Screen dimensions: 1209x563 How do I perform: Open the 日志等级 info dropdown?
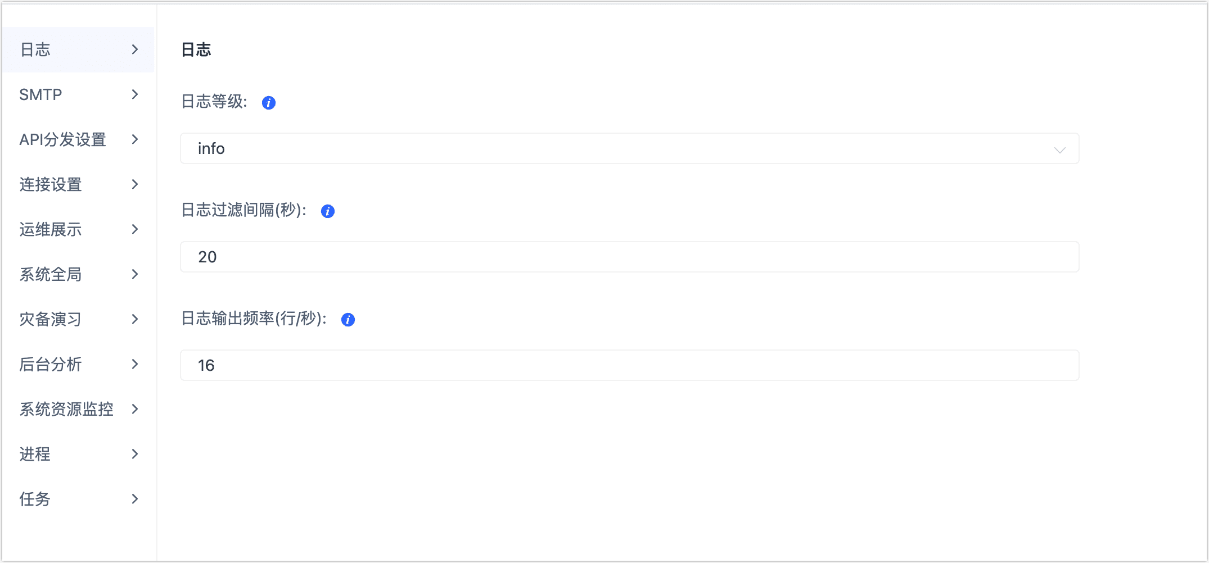[629, 149]
